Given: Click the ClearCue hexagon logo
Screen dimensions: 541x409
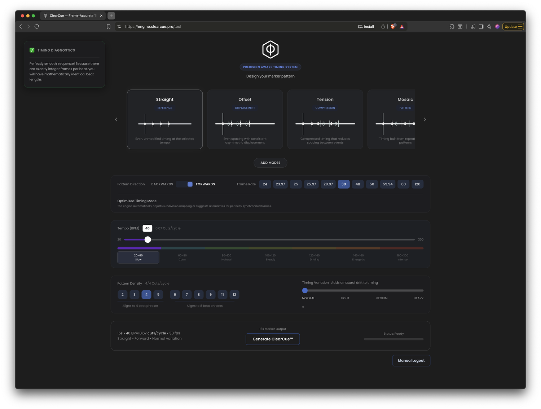Looking at the screenshot, I should 270,50.
